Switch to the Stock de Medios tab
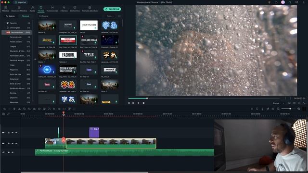 click(19, 9)
